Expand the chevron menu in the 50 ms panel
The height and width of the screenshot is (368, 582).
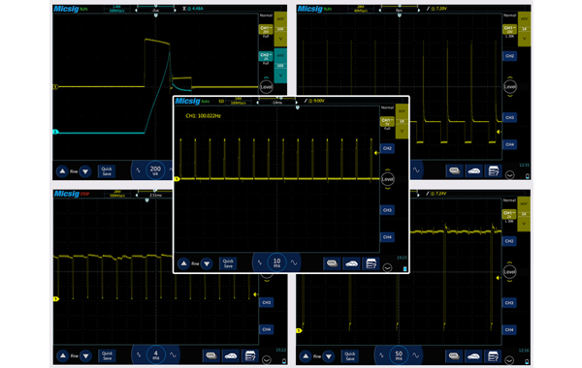[x=509, y=360]
